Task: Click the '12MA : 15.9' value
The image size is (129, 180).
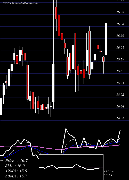Action: pyautogui.click(x=16, y=171)
